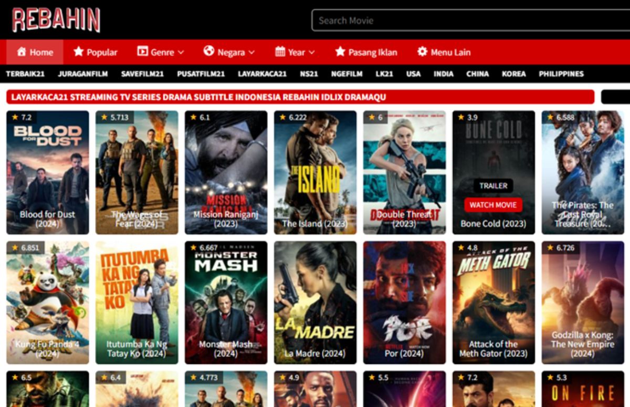Click the calendar icon beside Year
This screenshot has width=630, height=407.
point(280,51)
